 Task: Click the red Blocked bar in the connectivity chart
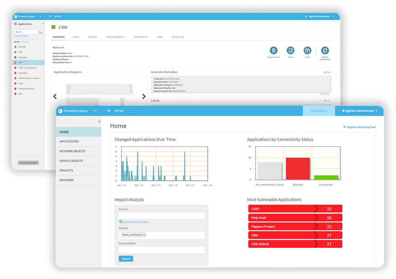(x=298, y=169)
